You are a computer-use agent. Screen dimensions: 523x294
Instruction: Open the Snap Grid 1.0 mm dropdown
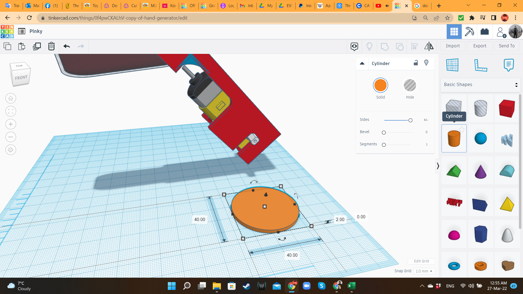[x=424, y=271]
